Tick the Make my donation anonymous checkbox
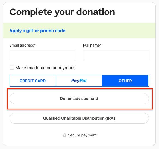159x149 pixels. pos(12,67)
